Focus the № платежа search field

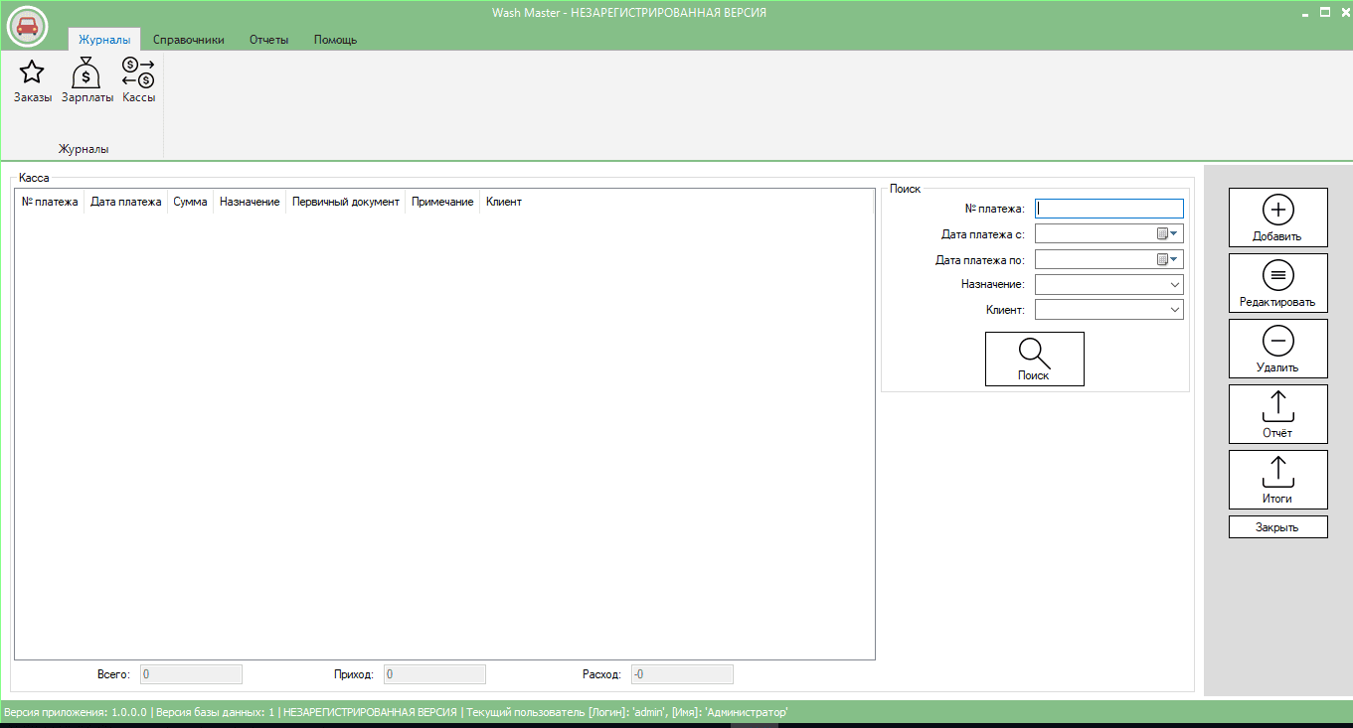tap(1109, 209)
